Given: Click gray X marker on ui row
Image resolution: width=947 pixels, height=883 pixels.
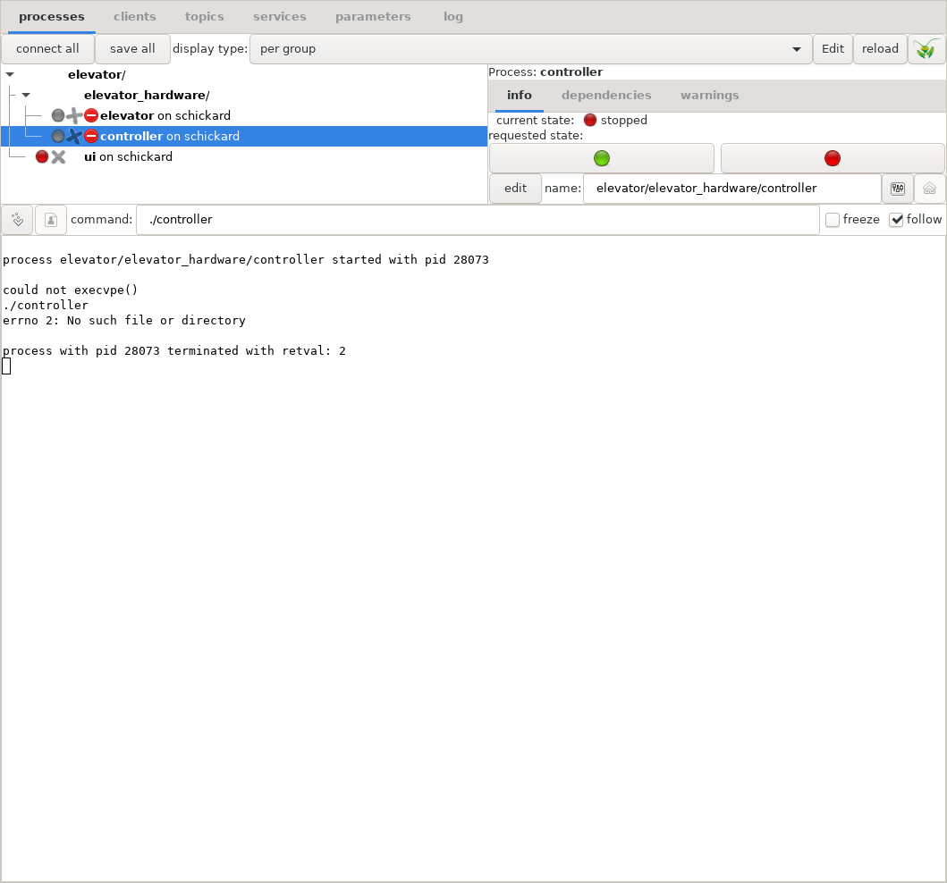Looking at the screenshot, I should (x=58, y=157).
